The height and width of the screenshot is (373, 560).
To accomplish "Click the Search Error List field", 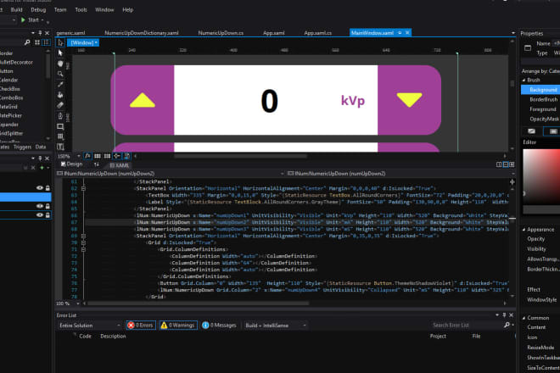I will [467, 326].
